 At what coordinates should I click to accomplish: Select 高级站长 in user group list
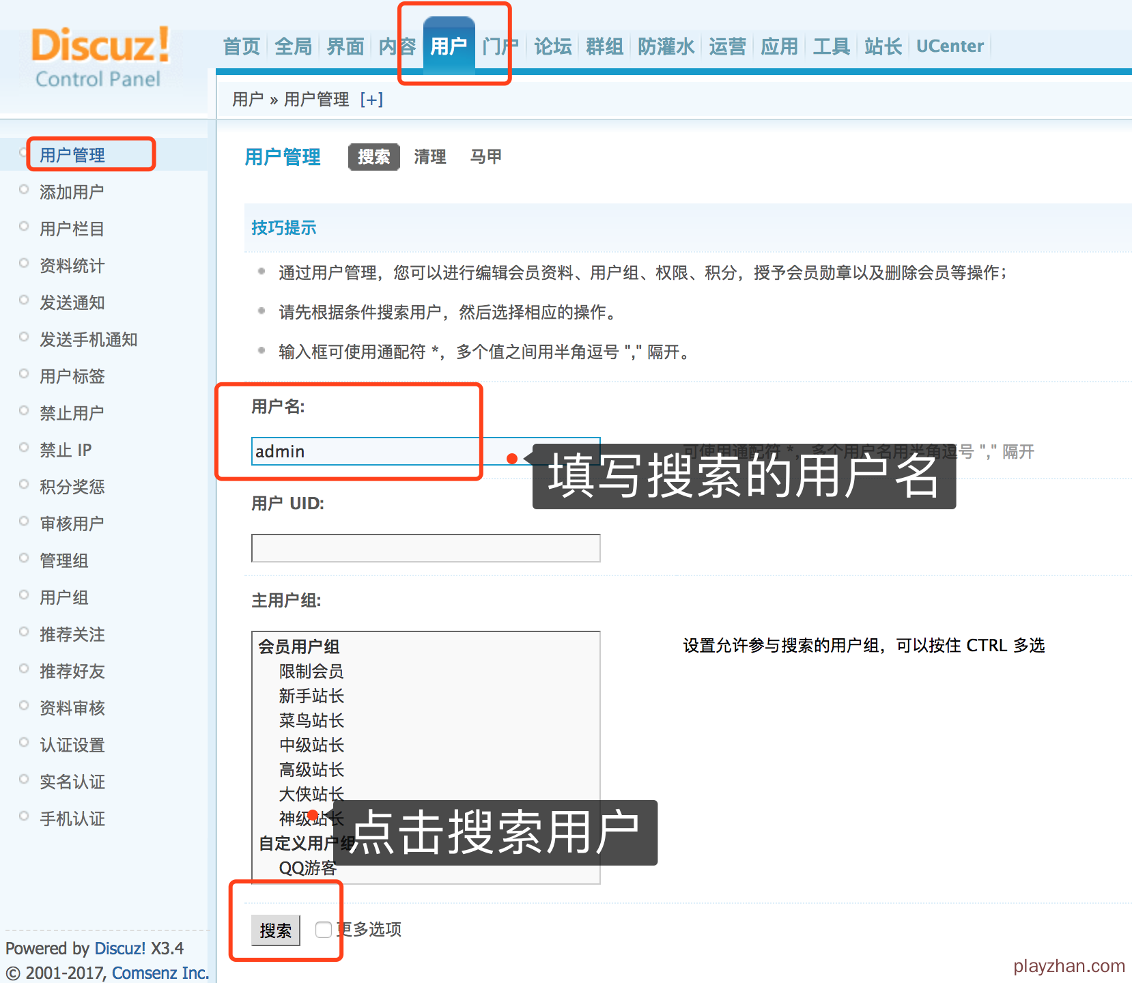click(x=311, y=770)
